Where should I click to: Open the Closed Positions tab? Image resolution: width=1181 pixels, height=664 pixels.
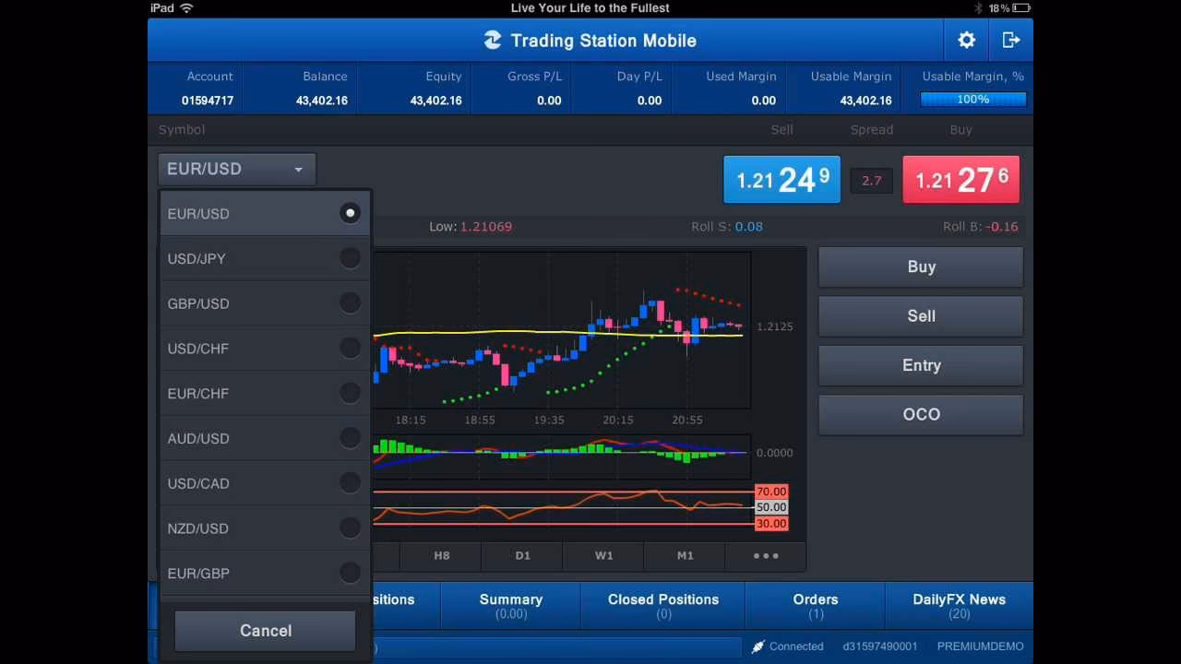pyautogui.click(x=663, y=606)
